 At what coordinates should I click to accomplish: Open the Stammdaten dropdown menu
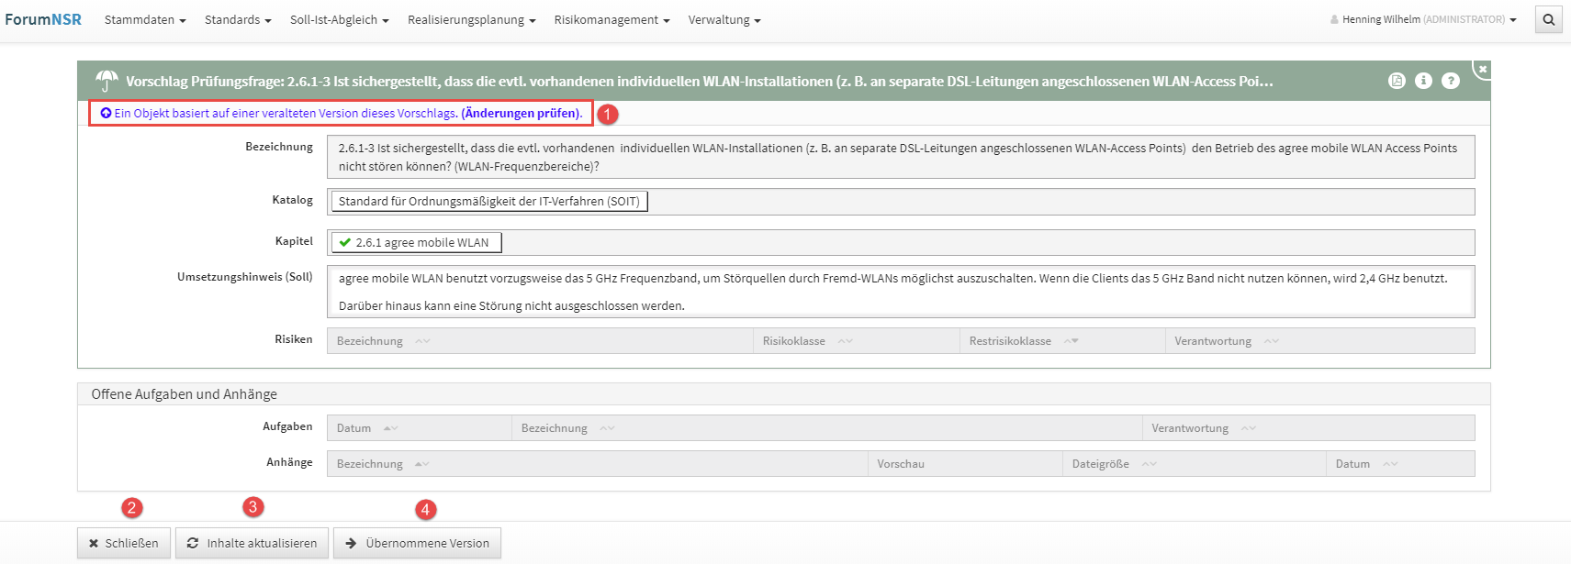(x=145, y=19)
